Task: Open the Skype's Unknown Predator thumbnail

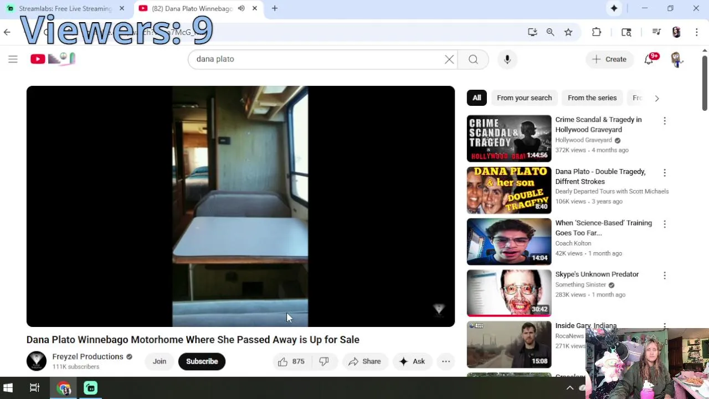Action: [x=509, y=293]
